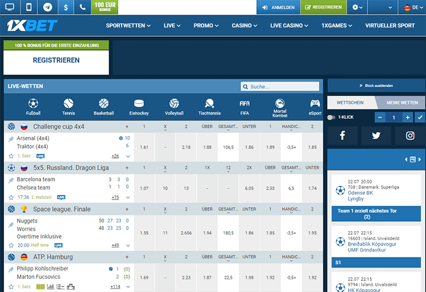The image size is (426, 292).
Task: Click top REGISTRIEREN button
Action: (323, 7)
